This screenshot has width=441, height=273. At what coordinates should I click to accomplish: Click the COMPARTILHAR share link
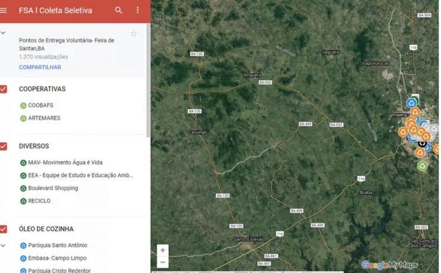point(40,67)
